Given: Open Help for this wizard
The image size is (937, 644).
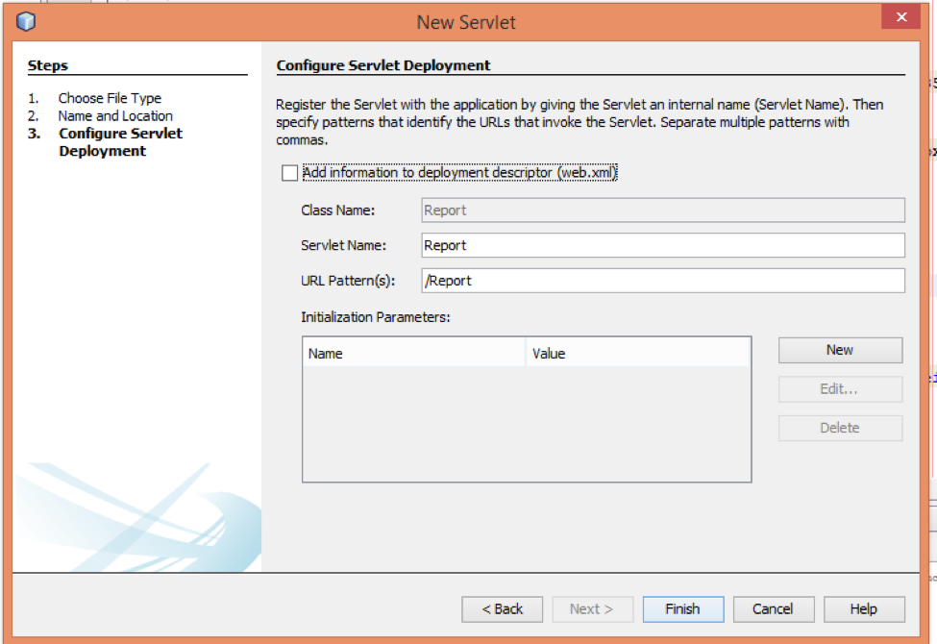Looking at the screenshot, I should [x=863, y=608].
